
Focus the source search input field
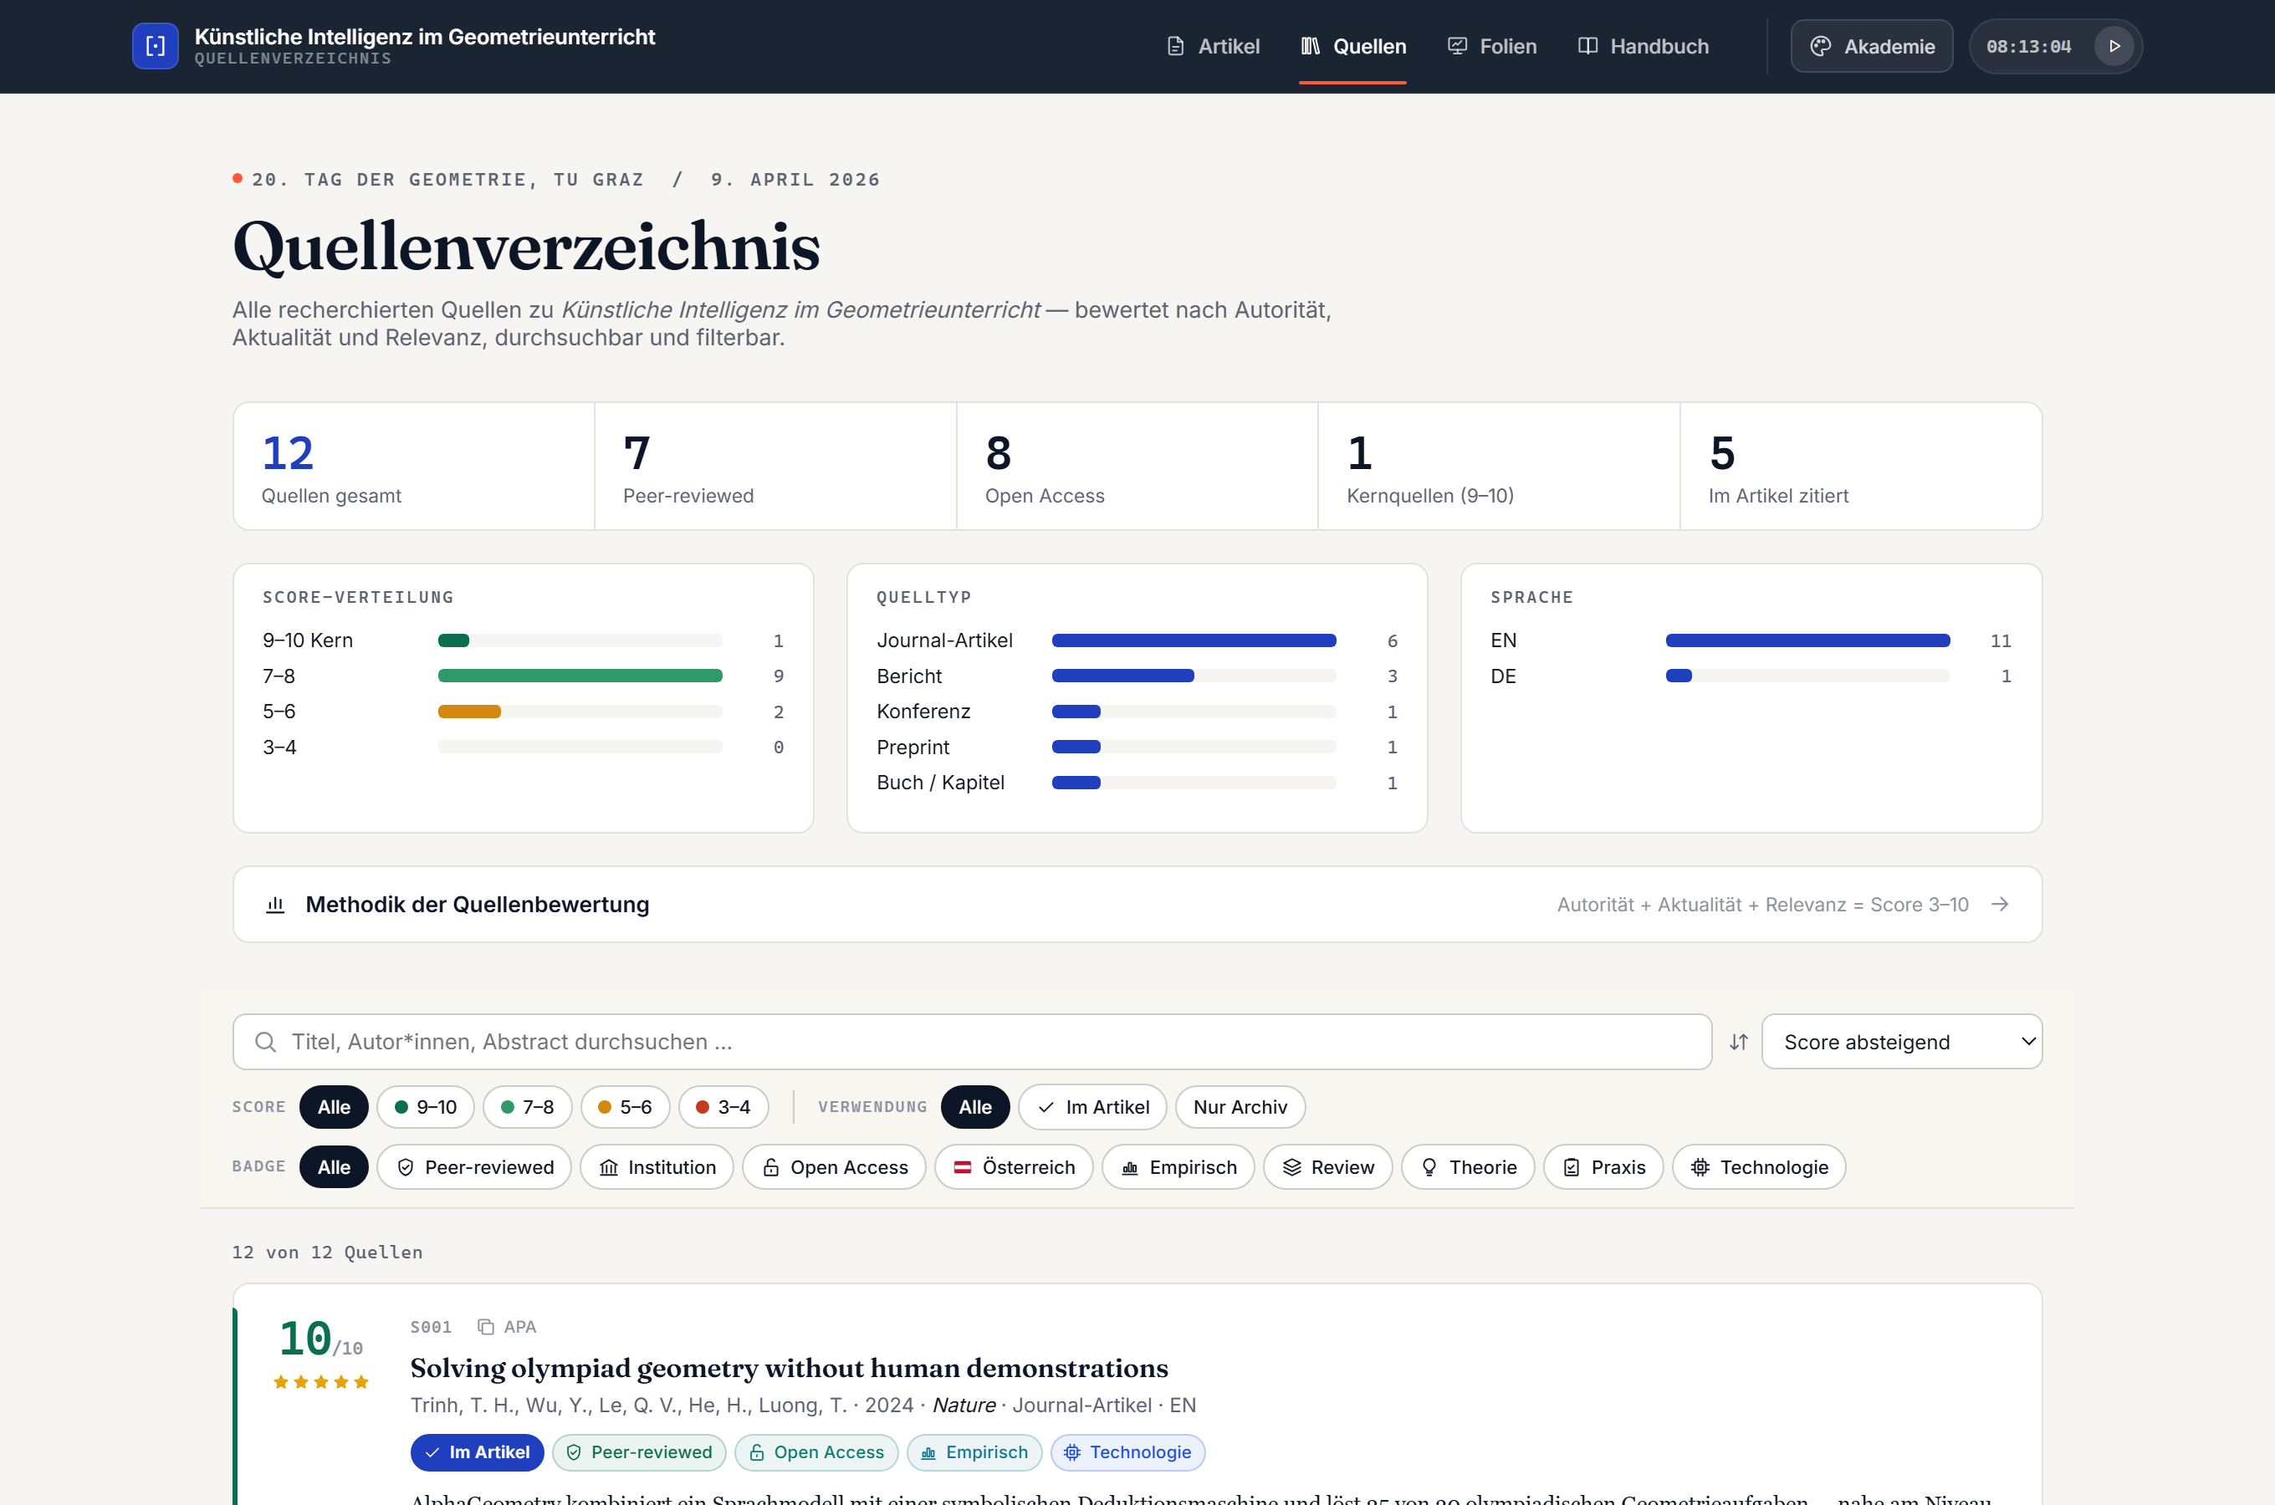click(971, 1042)
